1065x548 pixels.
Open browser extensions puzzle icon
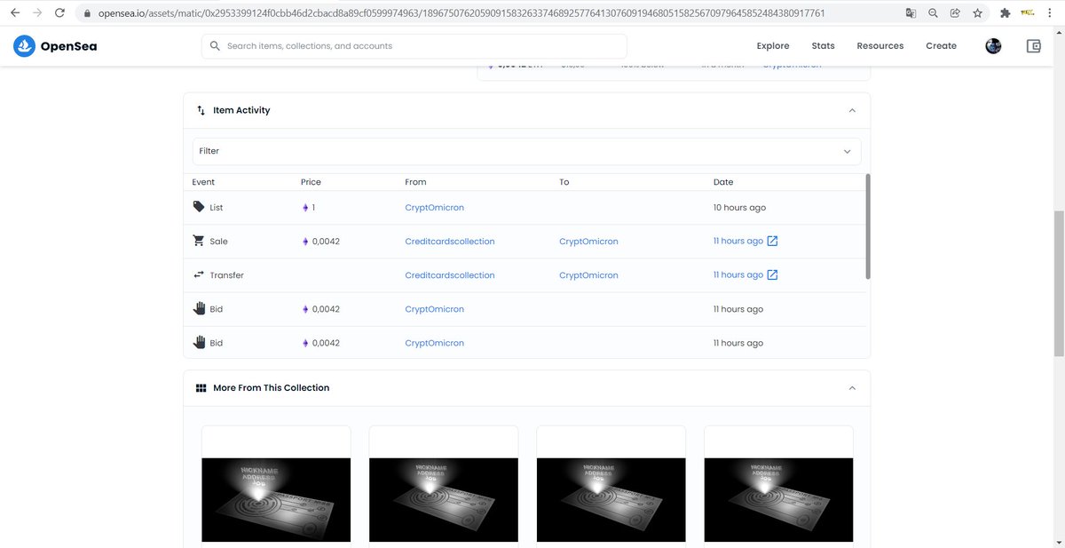[x=1006, y=13]
